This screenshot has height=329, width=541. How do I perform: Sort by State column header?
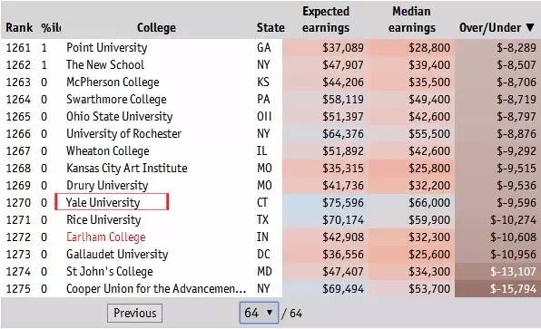(270, 27)
